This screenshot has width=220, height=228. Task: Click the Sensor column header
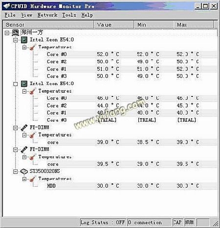(x=48, y=25)
